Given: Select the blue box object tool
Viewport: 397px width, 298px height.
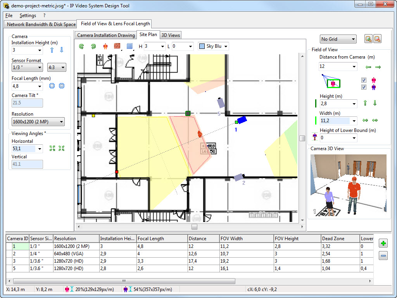Looking at the screenshot, I should (130, 46).
